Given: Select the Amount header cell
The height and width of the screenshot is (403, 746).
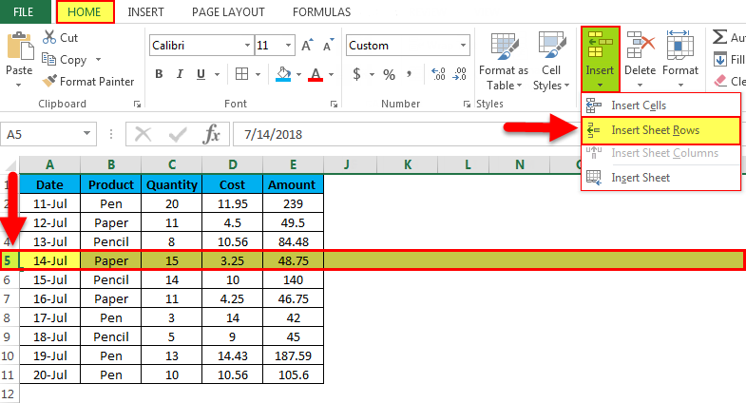Looking at the screenshot, I should click(293, 184).
